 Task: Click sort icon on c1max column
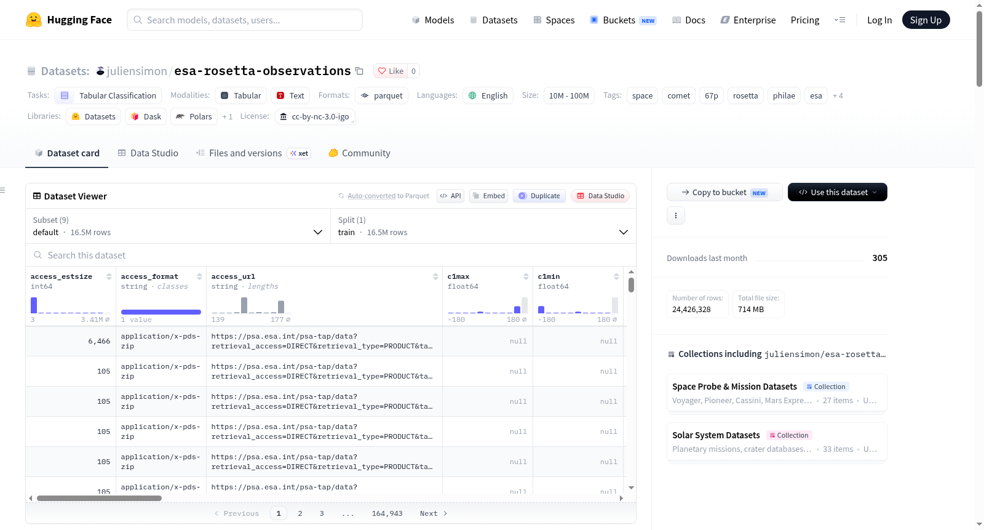point(526,277)
